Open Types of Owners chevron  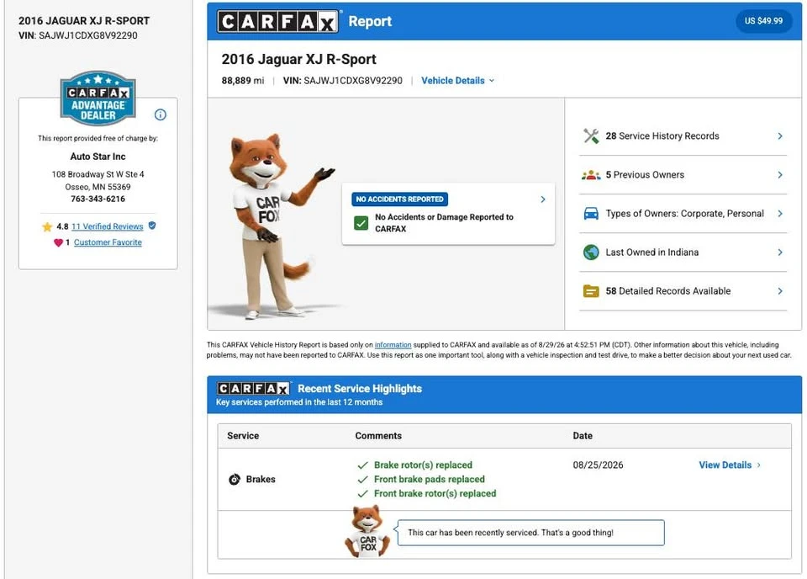pyautogui.click(x=780, y=213)
